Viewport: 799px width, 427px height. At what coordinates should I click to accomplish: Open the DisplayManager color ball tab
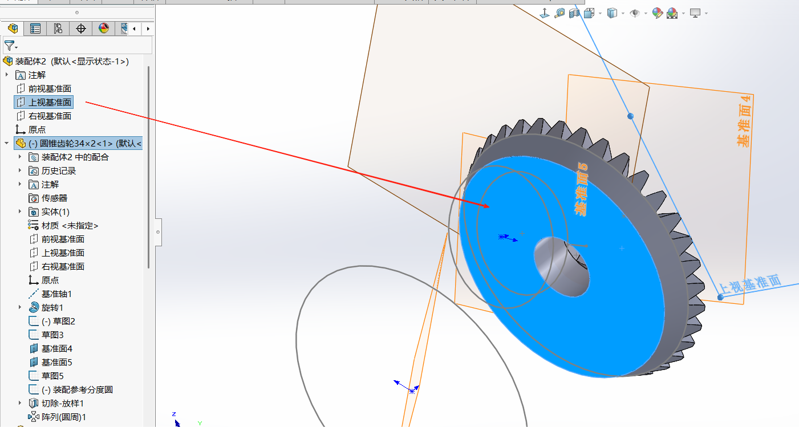[104, 29]
